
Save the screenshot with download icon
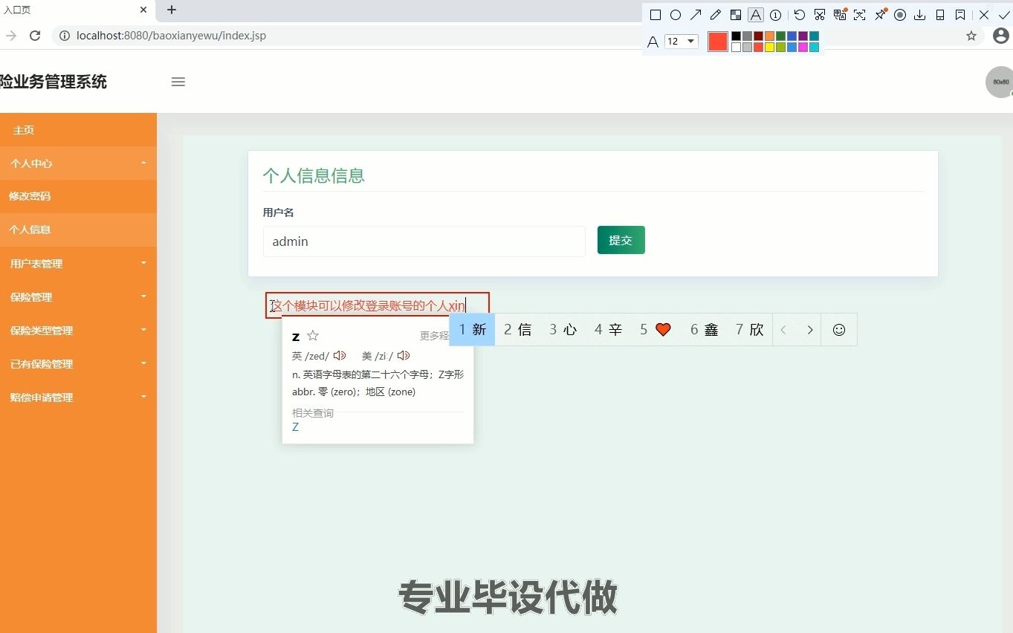click(x=920, y=15)
